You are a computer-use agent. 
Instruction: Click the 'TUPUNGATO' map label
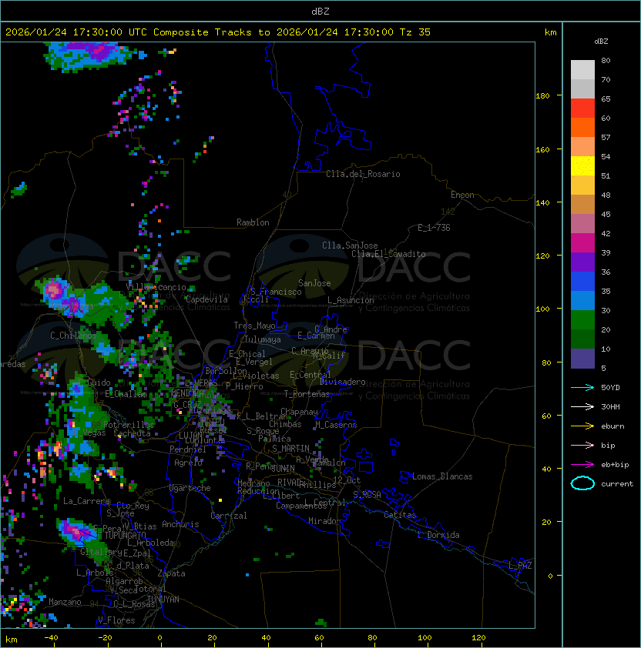(x=125, y=535)
